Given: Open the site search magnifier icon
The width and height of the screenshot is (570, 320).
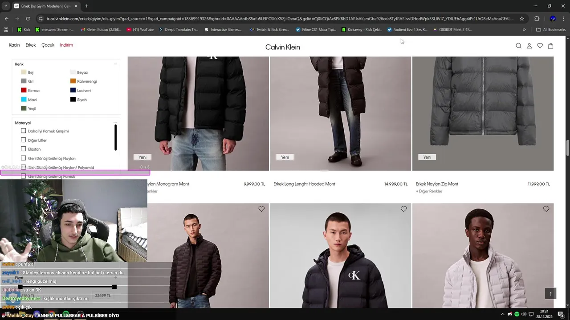Looking at the screenshot, I should tap(518, 46).
